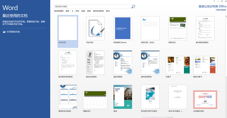Click 登录以充分利用 Office sign-in link
The image size is (227, 118).
tap(212, 6)
